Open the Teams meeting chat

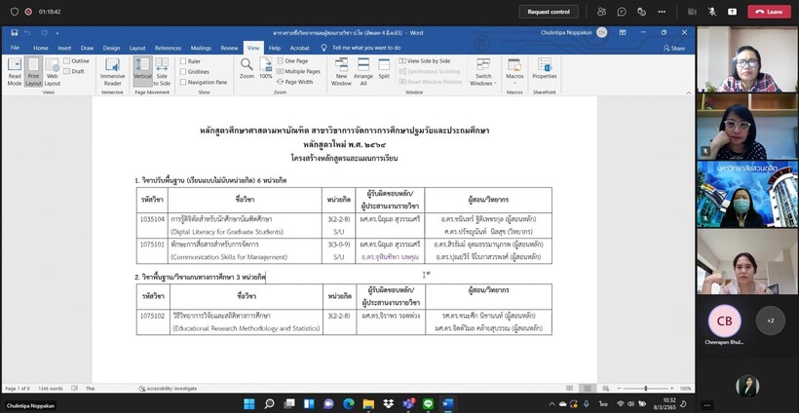click(x=622, y=12)
